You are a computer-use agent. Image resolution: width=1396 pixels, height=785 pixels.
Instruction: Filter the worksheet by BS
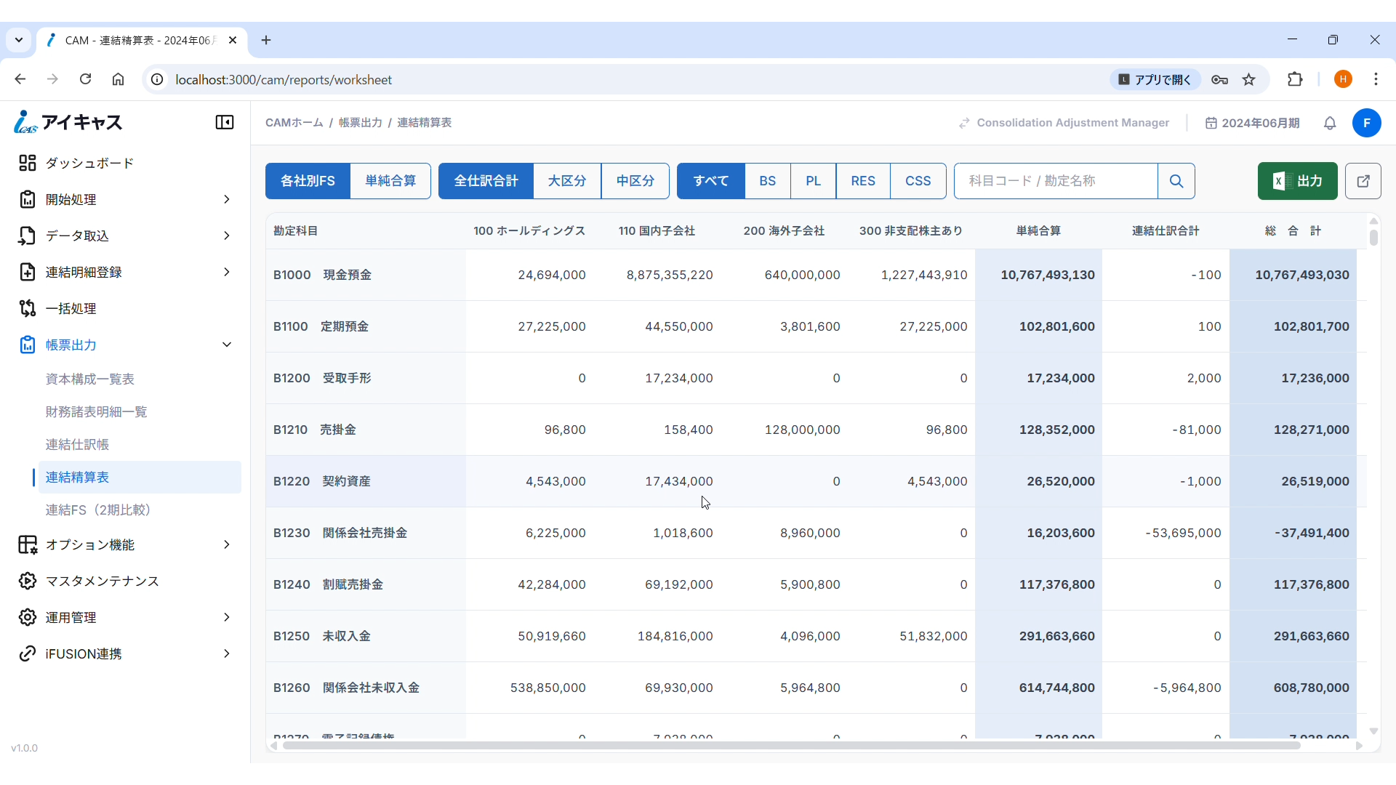[x=767, y=181]
